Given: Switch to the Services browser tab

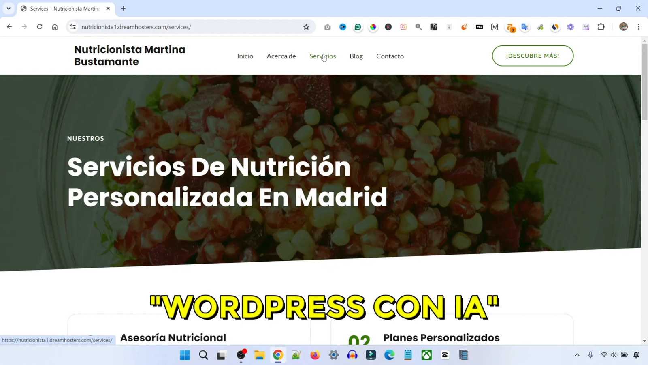Looking at the screenshot, I should click(x=61, y=8).
